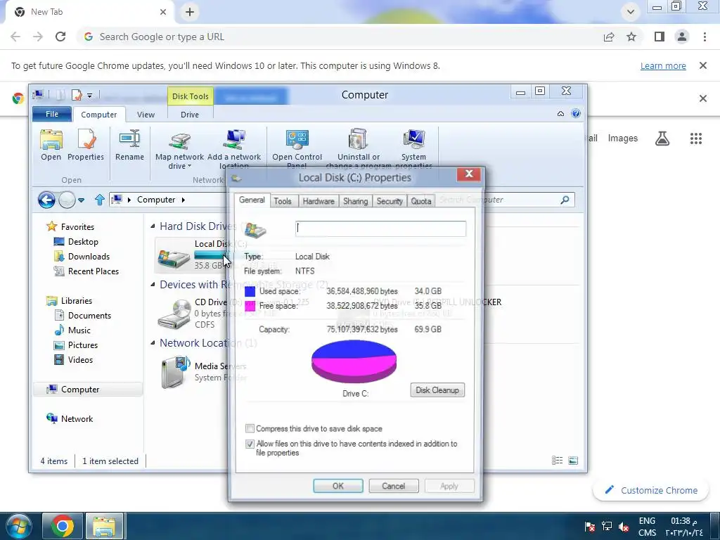Image resolution: width=720 pixels, height=540 pixels.
Task: Open the Chrome tab search dropdown
Action: pos(631,12)
